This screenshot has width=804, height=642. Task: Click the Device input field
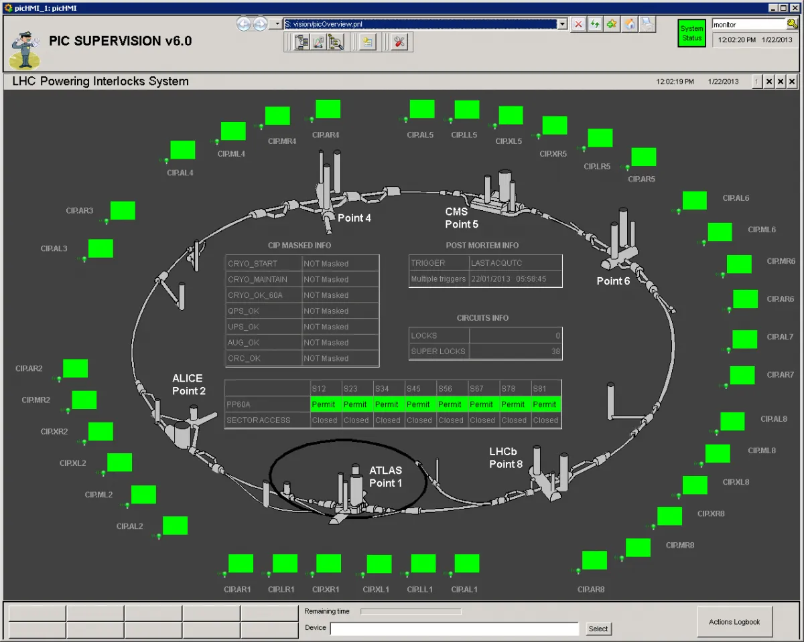(454, 629)
